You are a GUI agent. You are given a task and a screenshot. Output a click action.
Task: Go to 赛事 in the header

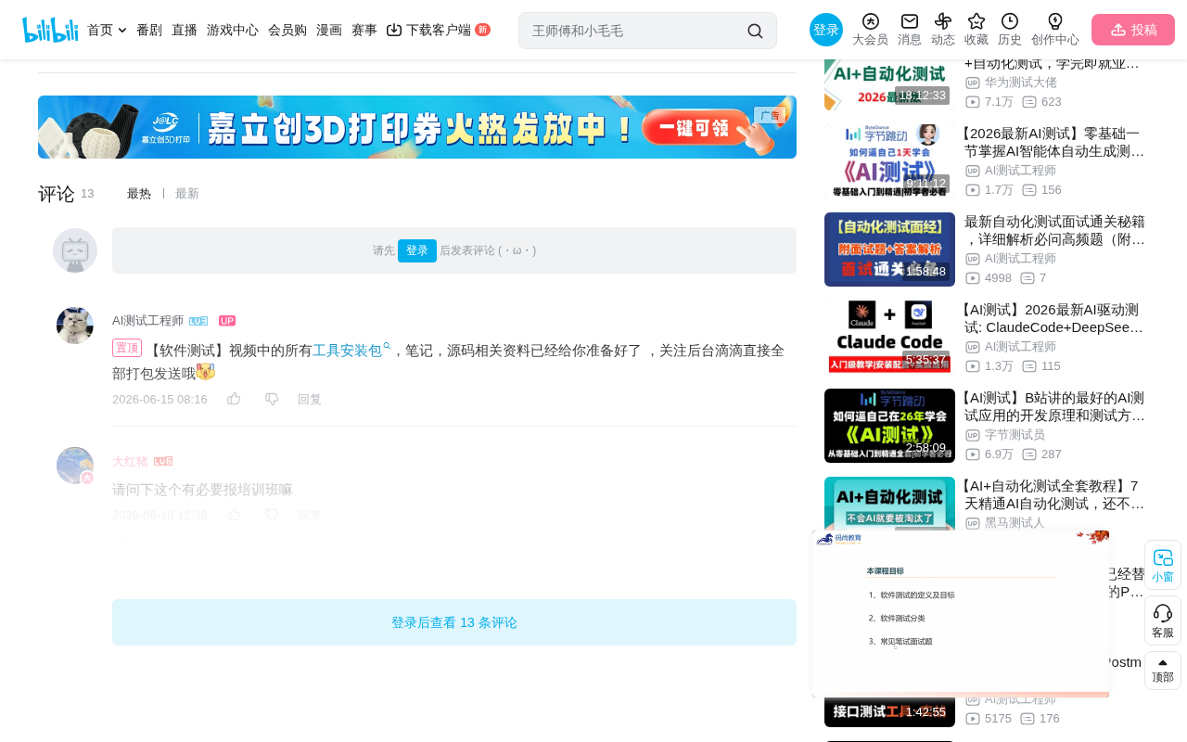pyautogui.click(x=364, y=30)
